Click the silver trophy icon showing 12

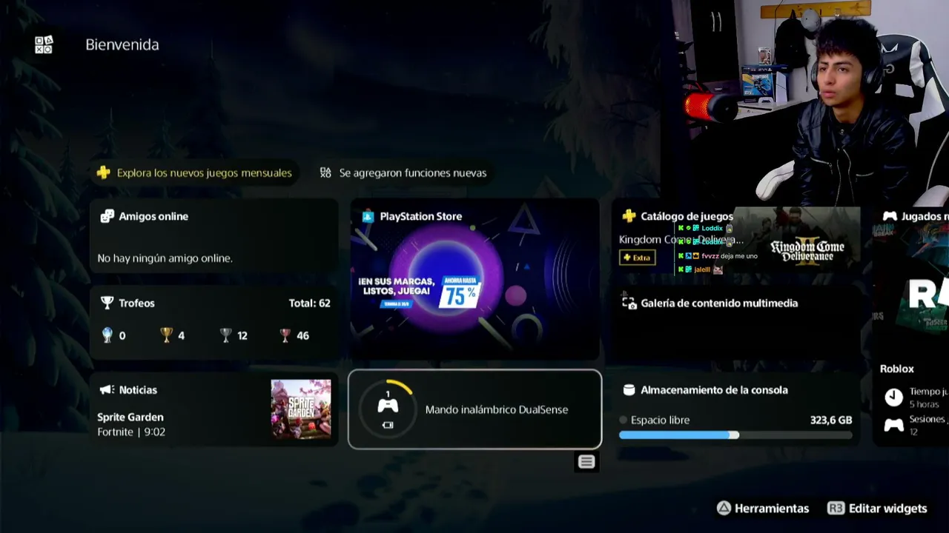click(226, 335)
